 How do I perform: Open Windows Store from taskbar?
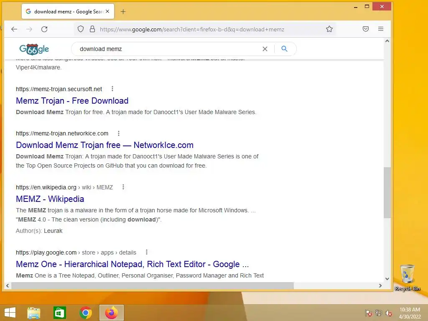[59, 313]
